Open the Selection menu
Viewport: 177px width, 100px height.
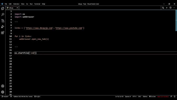click(16, 4)
